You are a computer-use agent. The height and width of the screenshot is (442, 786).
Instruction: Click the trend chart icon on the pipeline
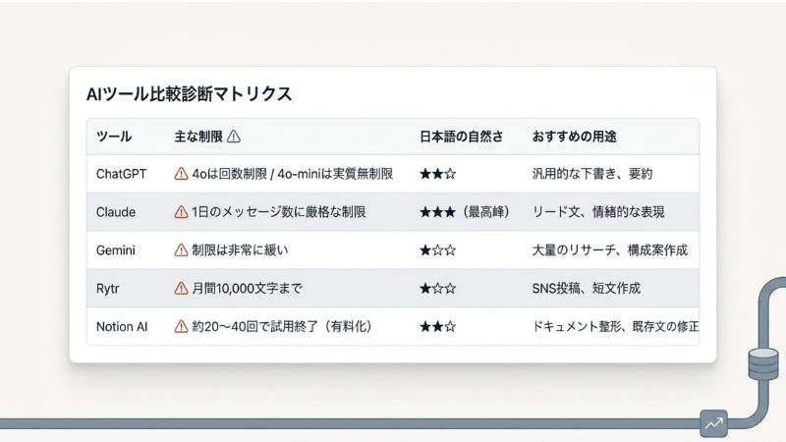tap(714, 423)
